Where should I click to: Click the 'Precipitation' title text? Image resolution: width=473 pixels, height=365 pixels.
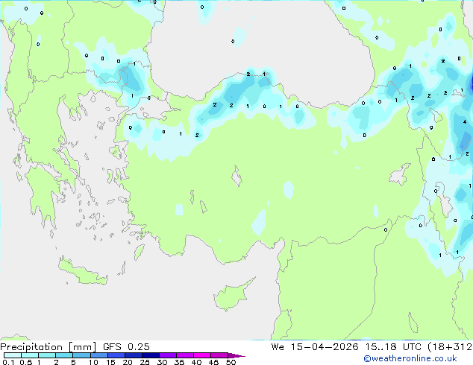(x=31, y=347)
